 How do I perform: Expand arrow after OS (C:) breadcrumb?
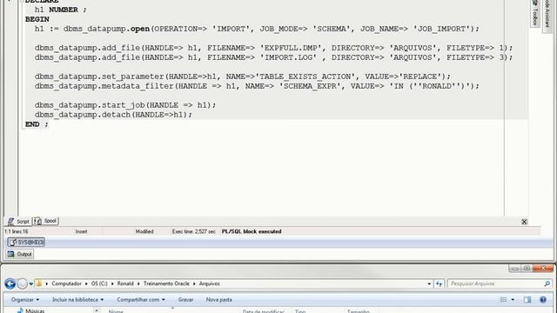tap(112, 284)
